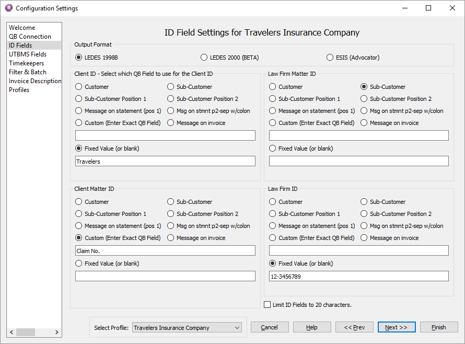Click Client ID custom QB field box
Image resolution: width=465 pixels, height=344 pixels.
(165, 135)
